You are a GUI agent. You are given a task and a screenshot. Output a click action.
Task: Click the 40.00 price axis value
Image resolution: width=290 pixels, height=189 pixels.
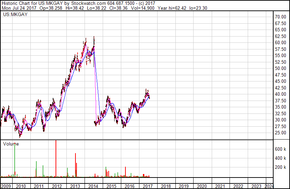point(281,94)
